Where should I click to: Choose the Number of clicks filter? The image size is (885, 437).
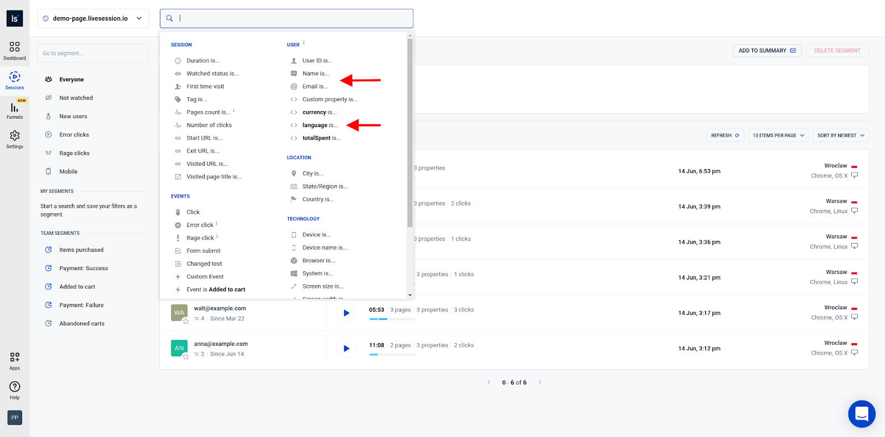pyautogui.click(x=209, y=125)
